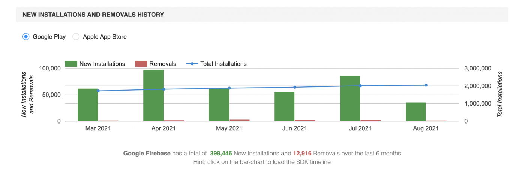Click the Google Firebase name text
The image size is (525, 173).
[x=147, y=153]
